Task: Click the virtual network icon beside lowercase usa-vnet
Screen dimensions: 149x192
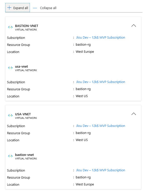Action: pyautogui.click(x=10, y=68)
